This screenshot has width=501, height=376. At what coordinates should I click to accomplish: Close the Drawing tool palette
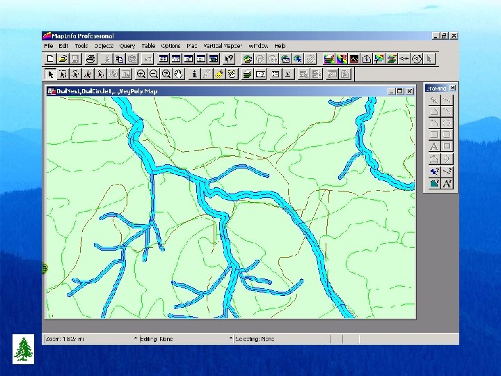click(x=452, y=88)
